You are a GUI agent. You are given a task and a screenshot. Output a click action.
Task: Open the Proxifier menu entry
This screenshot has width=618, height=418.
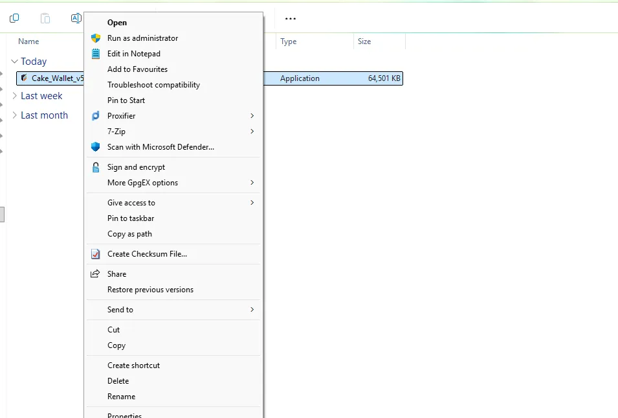pyautogui.click(x=173, y=115)
